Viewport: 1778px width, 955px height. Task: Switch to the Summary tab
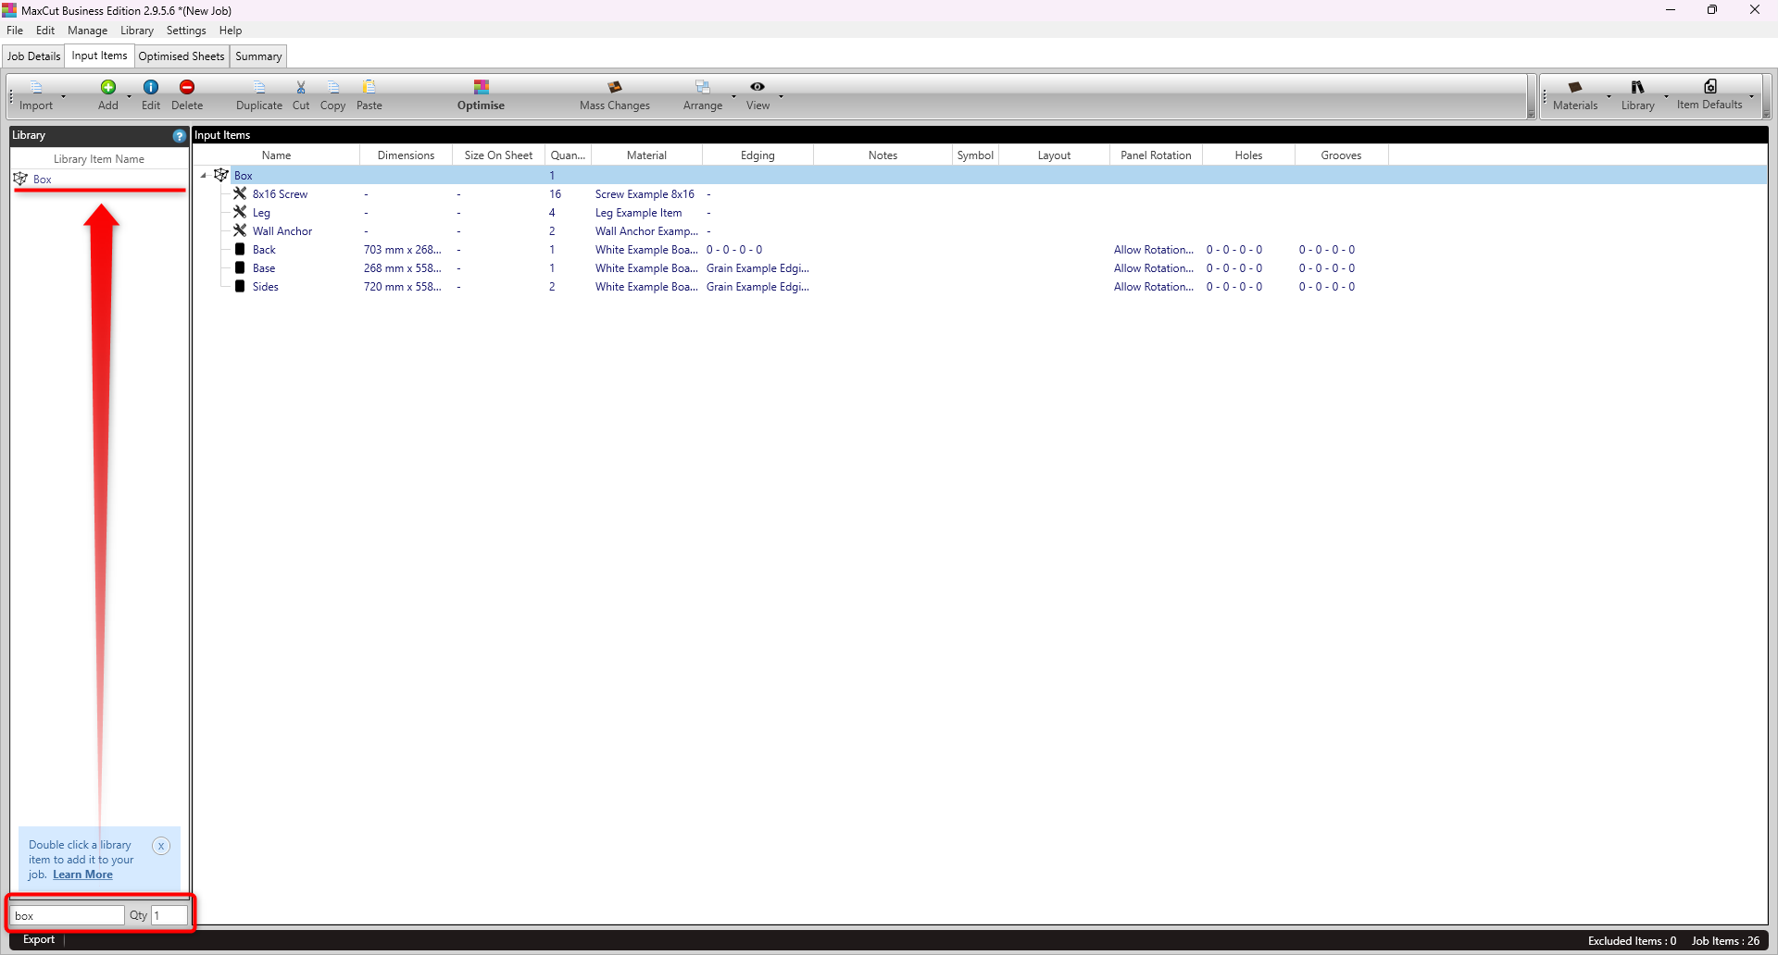258,56
